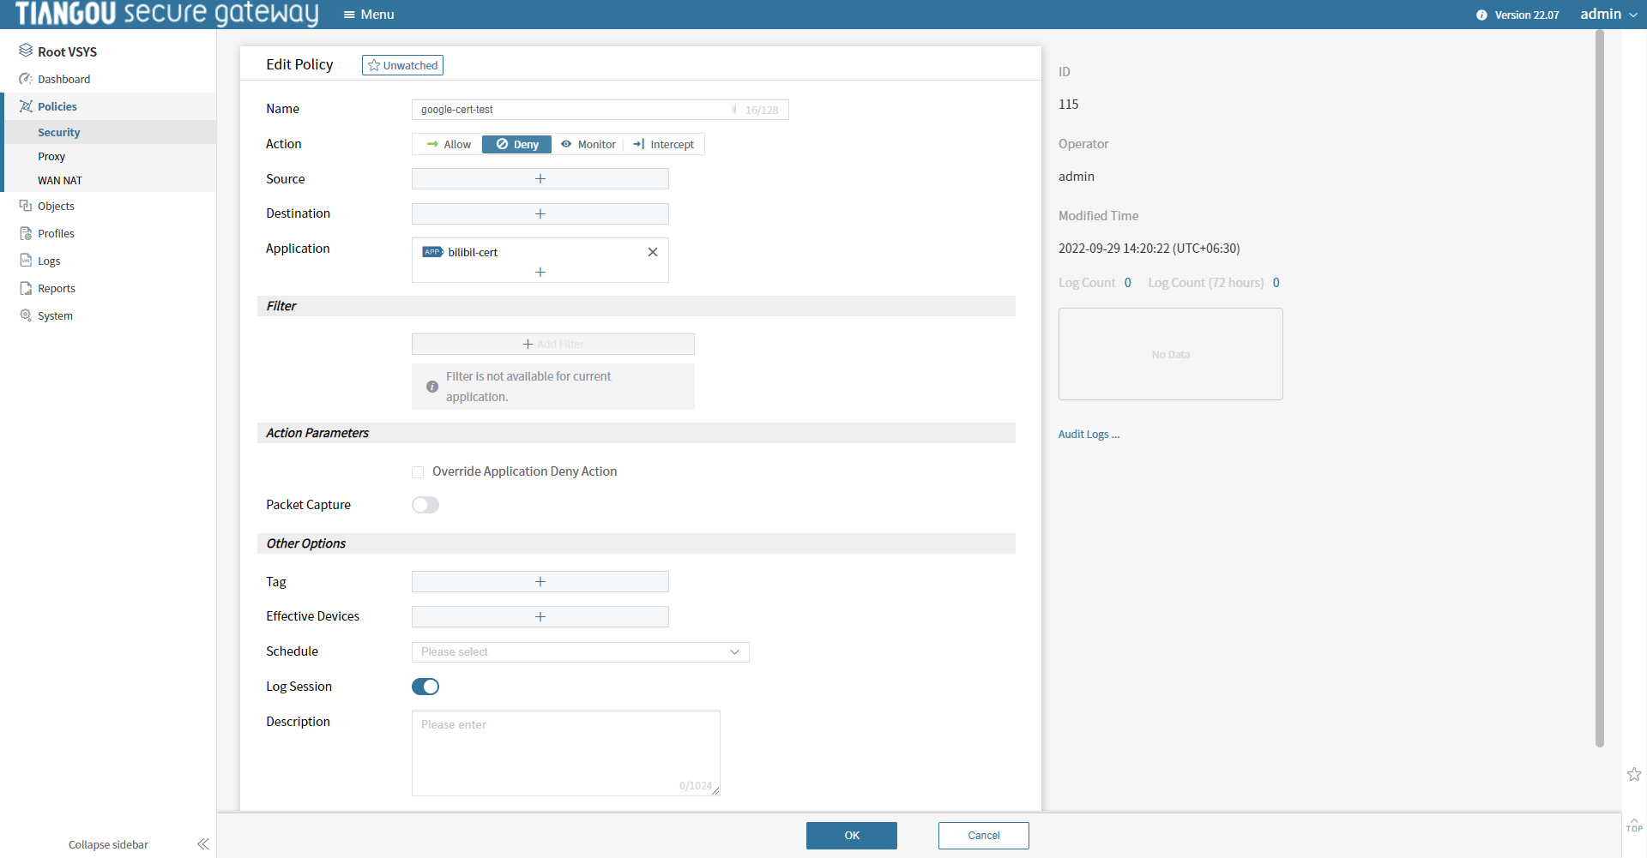Go to Proxy policies in sidebar
This screenshot has width=1647, height=858.
click(x=51, y=157)
